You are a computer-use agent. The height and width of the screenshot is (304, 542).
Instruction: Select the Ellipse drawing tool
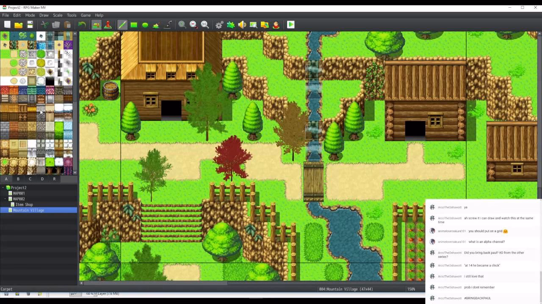(x=145, y=25)
